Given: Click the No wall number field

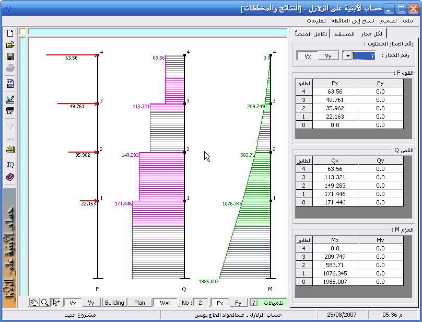Looking at the screenshot, I should pos(201,303).
